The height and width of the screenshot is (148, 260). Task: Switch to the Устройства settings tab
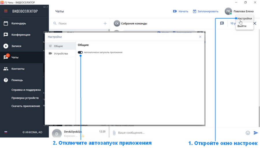pyautogui.click(x=60, y=53)
